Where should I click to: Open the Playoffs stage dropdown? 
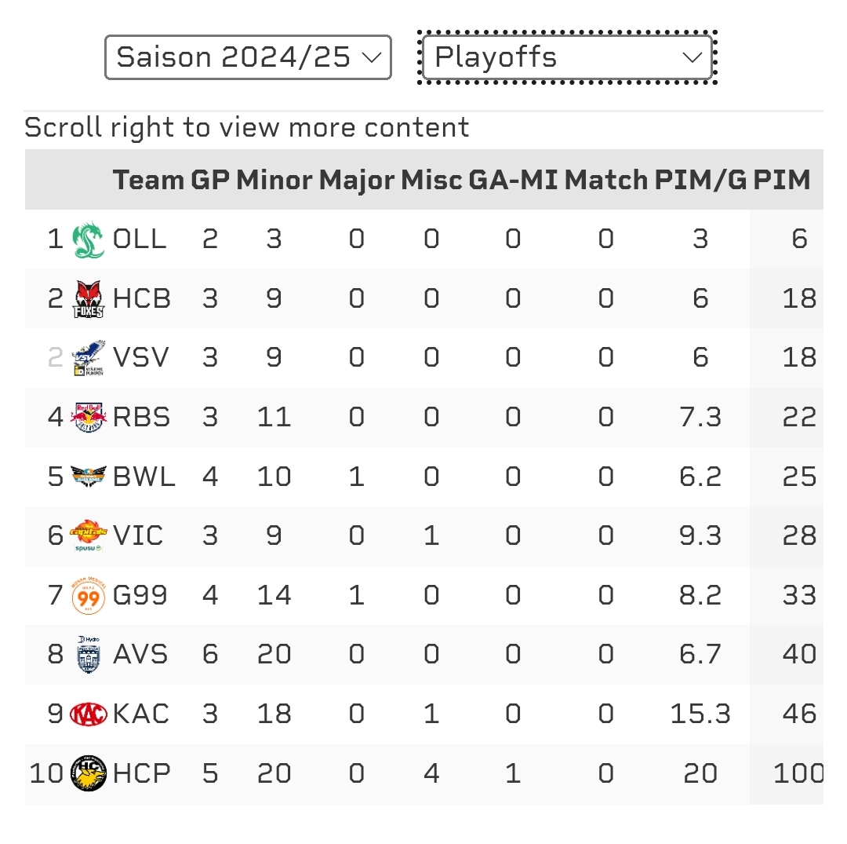(567, 57)
